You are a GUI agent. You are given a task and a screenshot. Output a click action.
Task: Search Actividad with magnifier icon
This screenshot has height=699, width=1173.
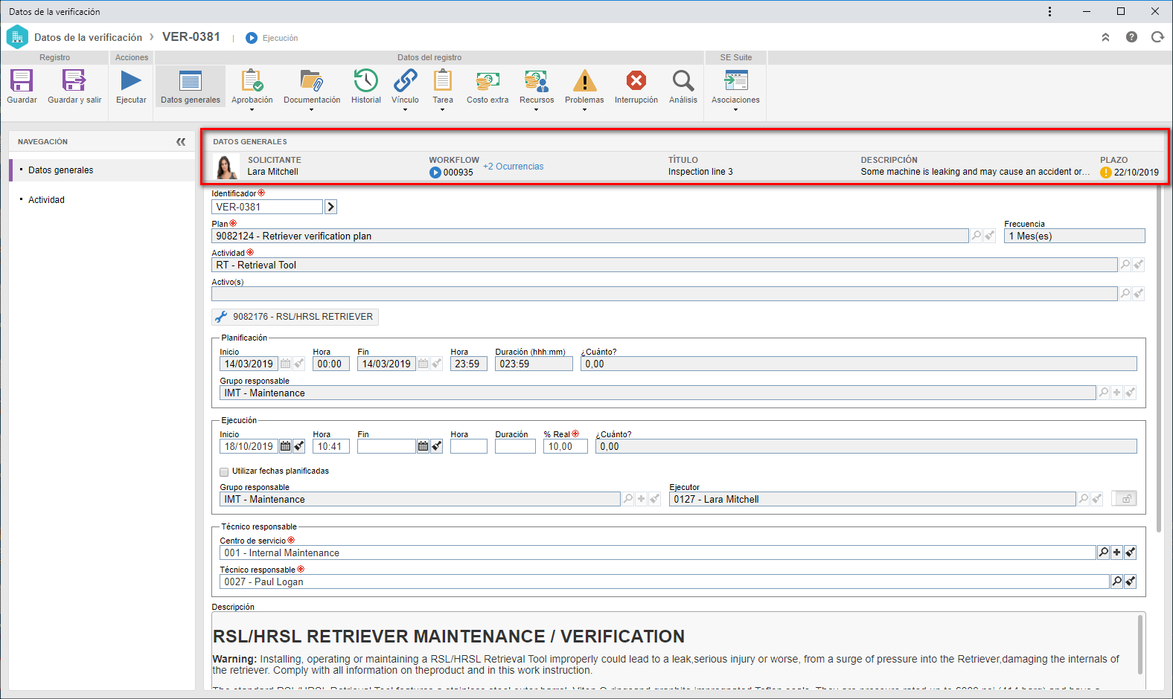coord(1125,265)
